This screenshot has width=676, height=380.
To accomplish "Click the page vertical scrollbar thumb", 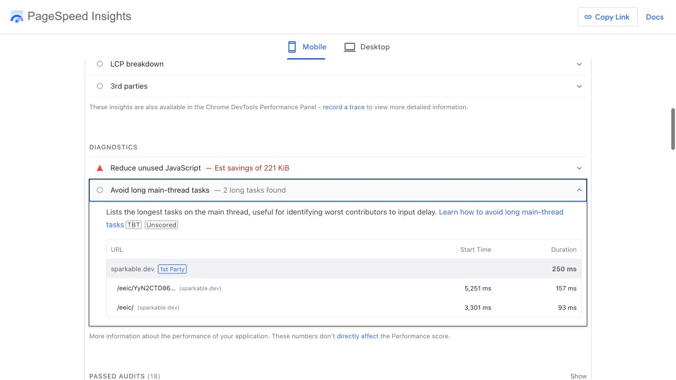I will pos(673,129).
